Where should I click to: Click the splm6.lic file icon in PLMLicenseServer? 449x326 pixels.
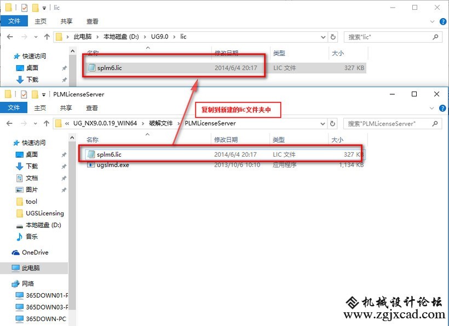click(x=91, y=155)
